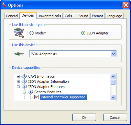Image resolution: width=131 pixels, height=125 pixels.
Task: Collapse the General Features node
Action: point(25,92)
